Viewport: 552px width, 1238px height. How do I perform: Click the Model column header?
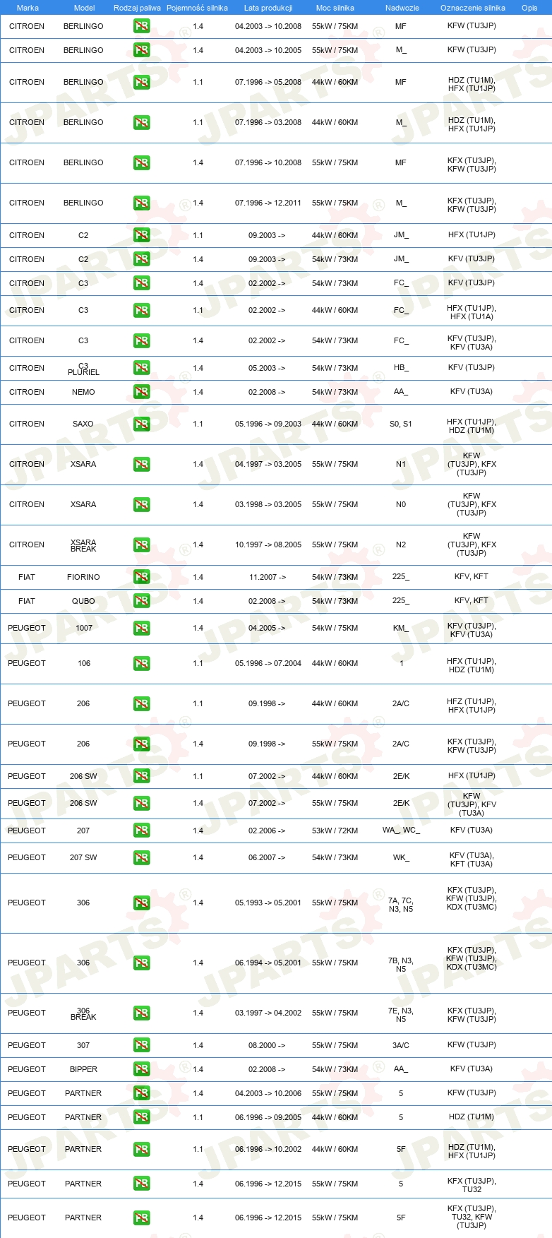[x=84, y=8]
